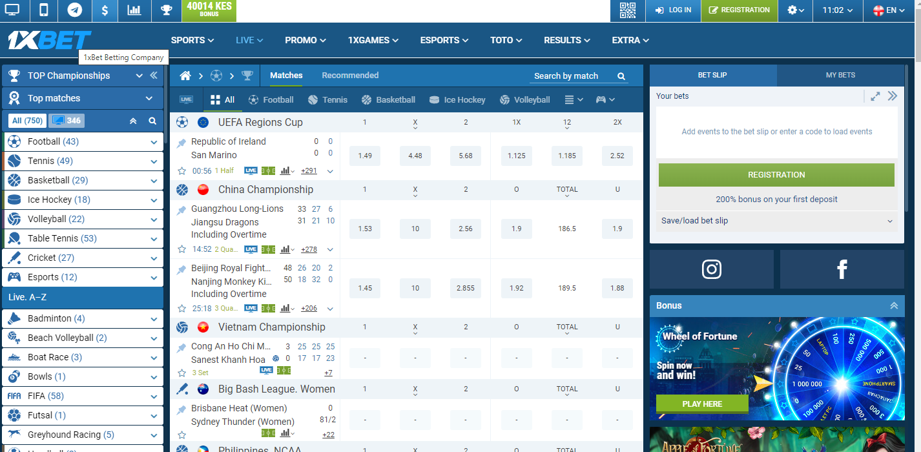
Task: Expand Save/load bet slip
Action: (x=777, y=221)
